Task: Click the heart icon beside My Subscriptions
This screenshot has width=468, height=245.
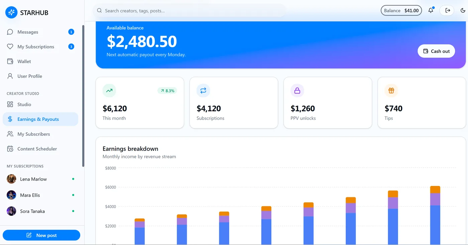Action: (x=10, y=47)
